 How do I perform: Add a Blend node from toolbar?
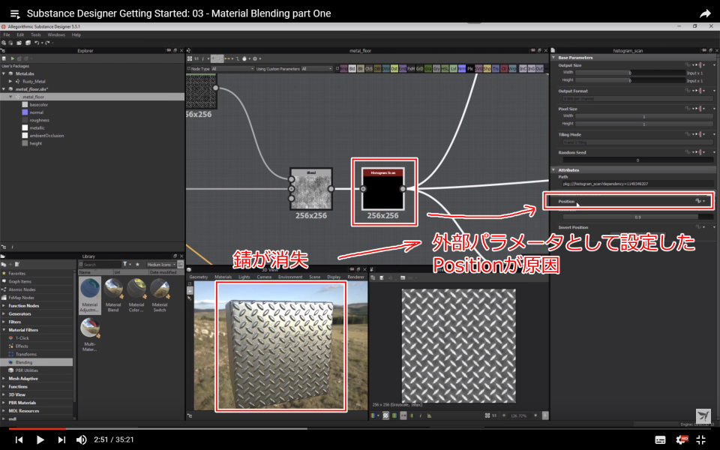[352, 69]
